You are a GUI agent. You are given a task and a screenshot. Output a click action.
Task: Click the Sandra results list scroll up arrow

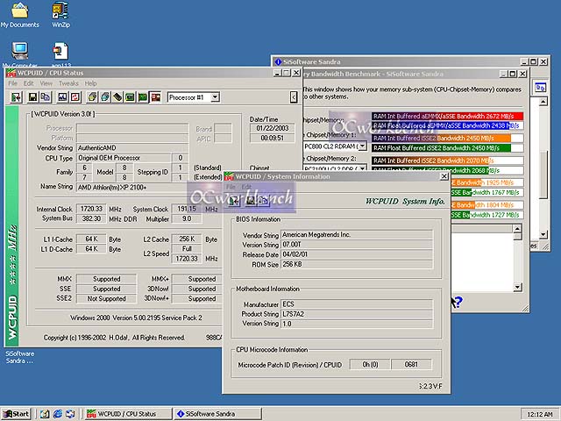point(517,228)
